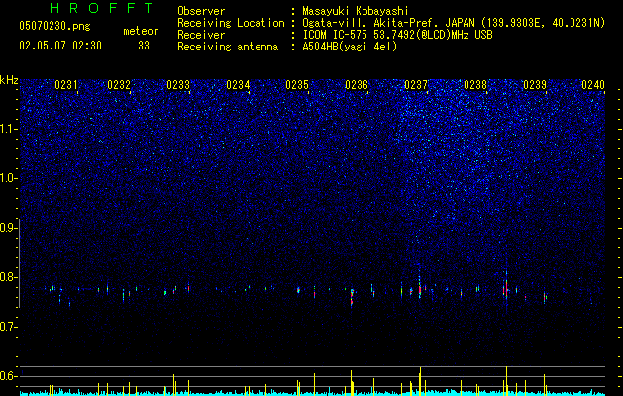
Task: Click the 0.6 kHz axis tick label
Action: click(7, 376)
